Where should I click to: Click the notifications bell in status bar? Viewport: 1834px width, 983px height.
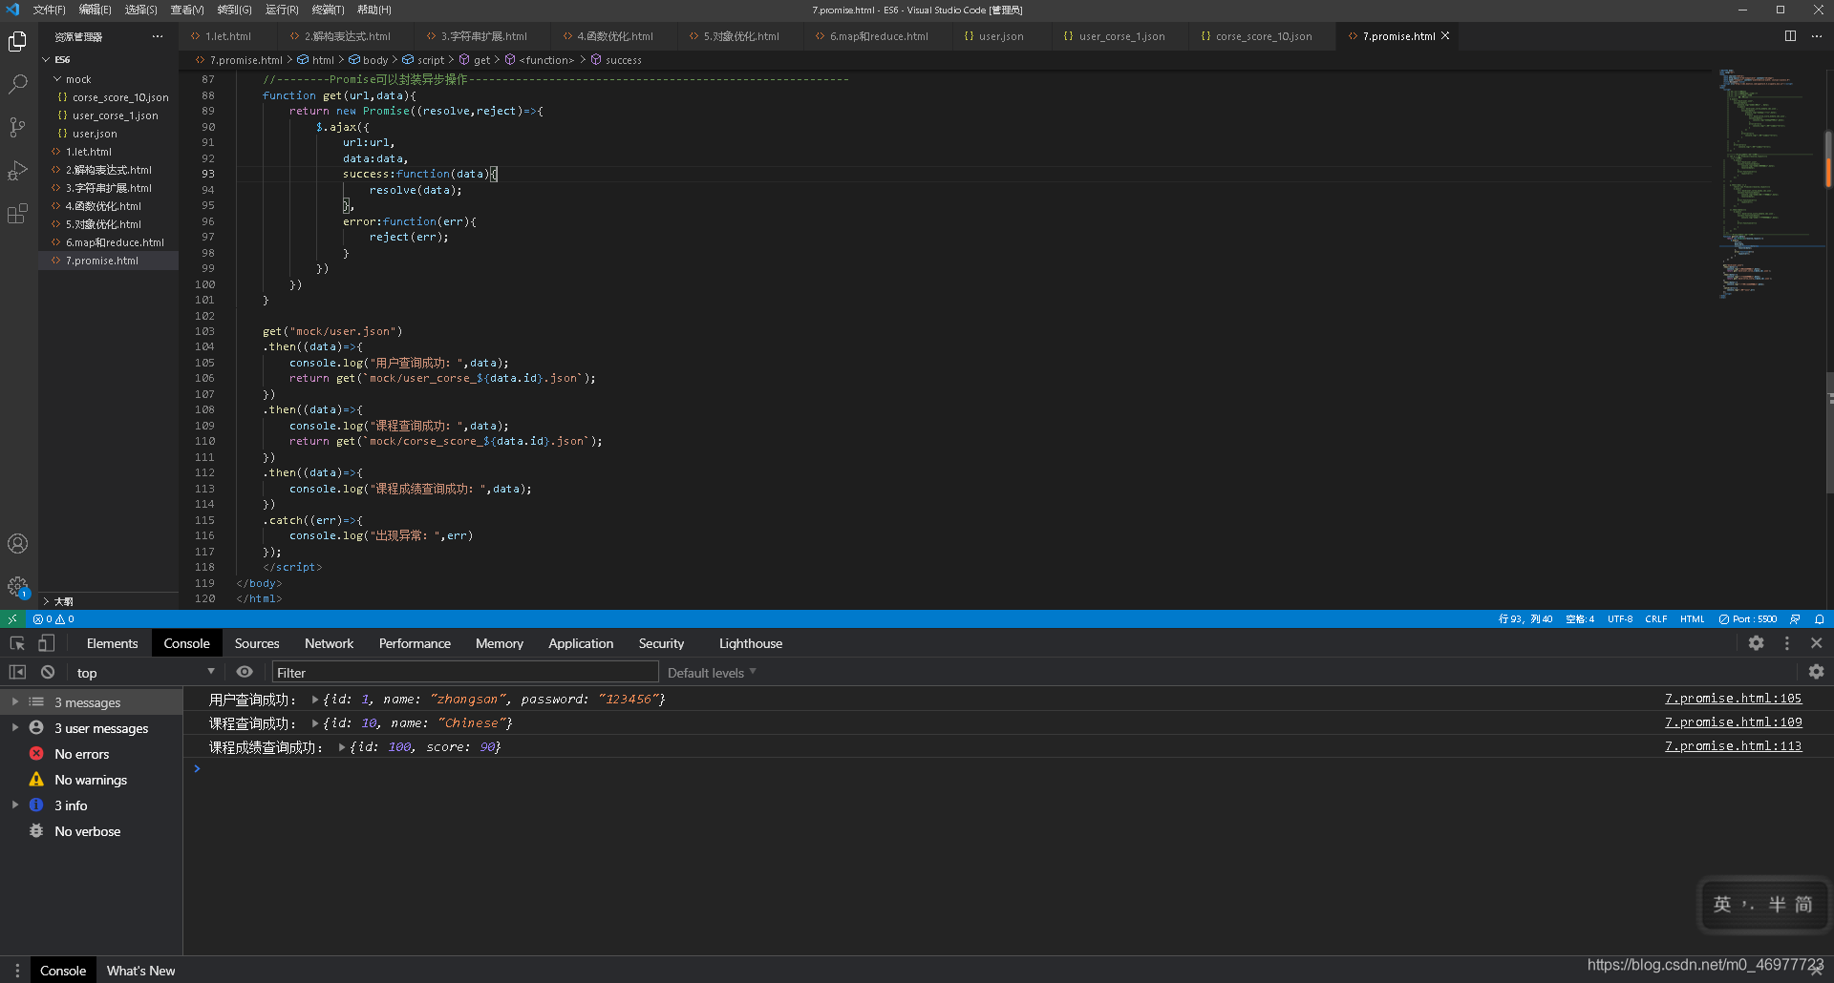pyautogui.click(x=1820, y=619)
